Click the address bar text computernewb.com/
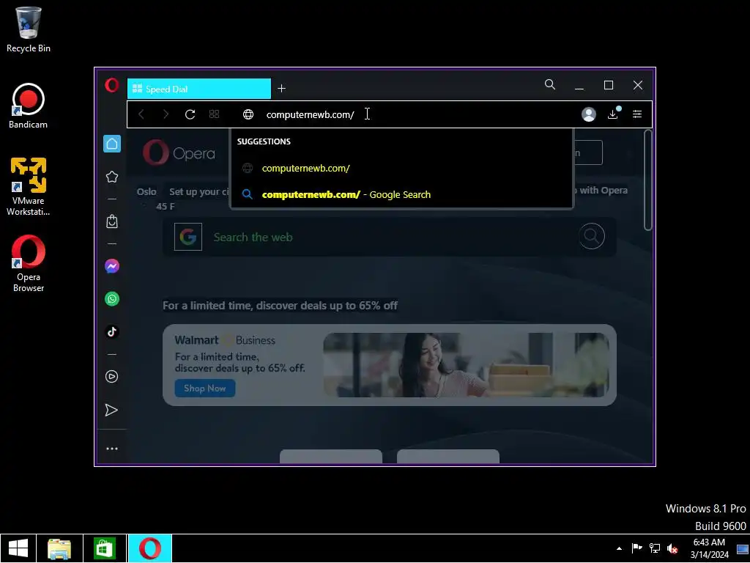Screen dimensions: 750x563 [310, 114]
